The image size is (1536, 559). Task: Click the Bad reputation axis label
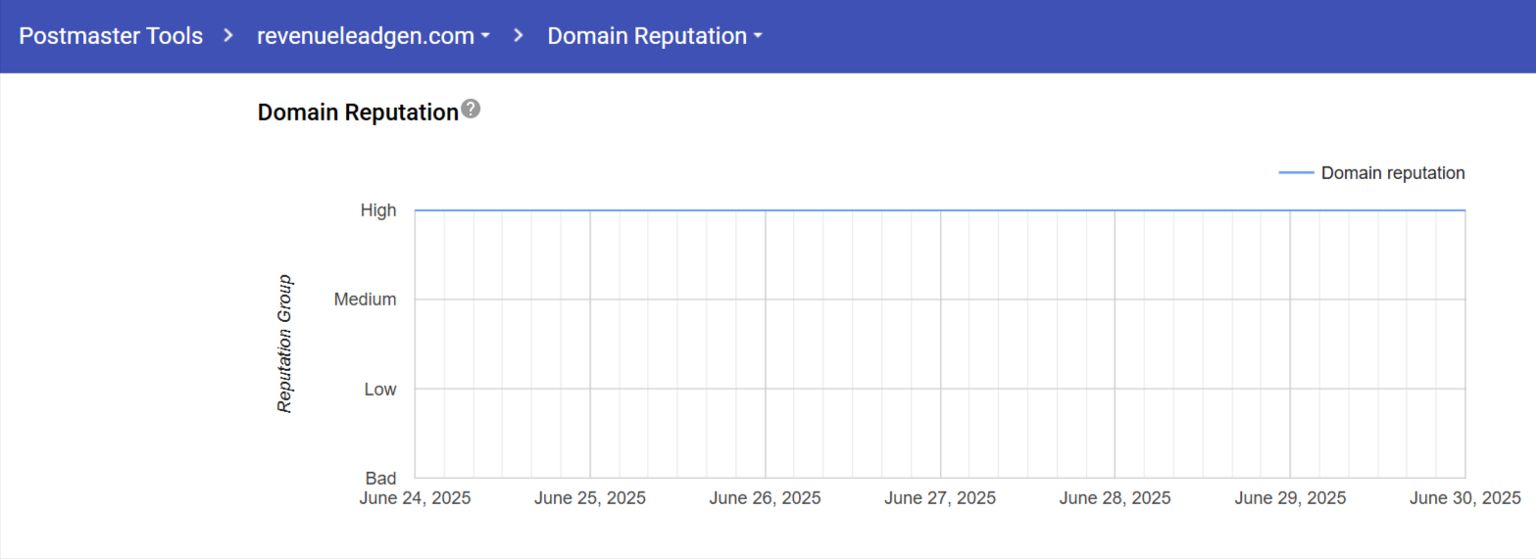coord(380,479)
